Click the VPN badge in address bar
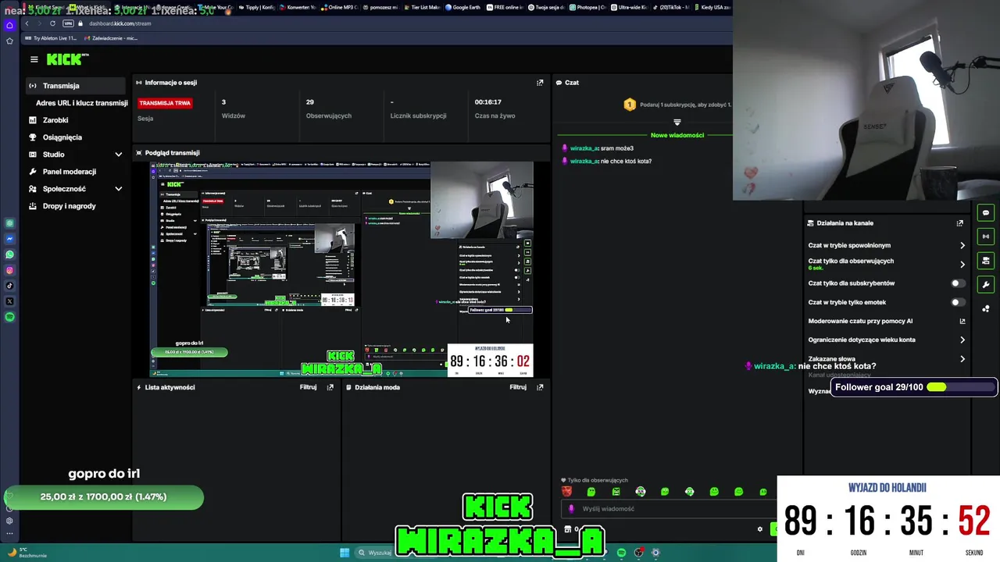The height and width of the screenshot is (562, 1000). pos(69,23)
